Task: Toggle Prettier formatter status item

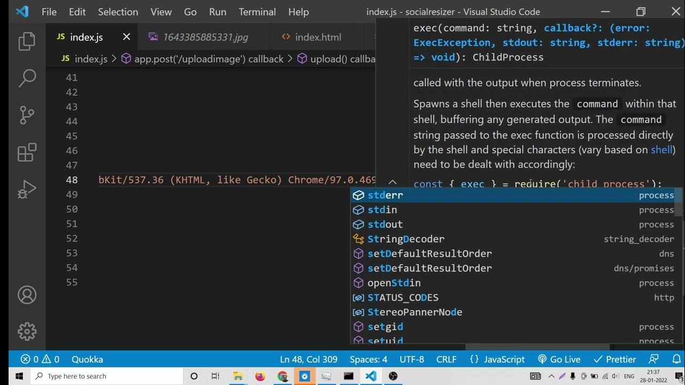Action: coord(614,359)
